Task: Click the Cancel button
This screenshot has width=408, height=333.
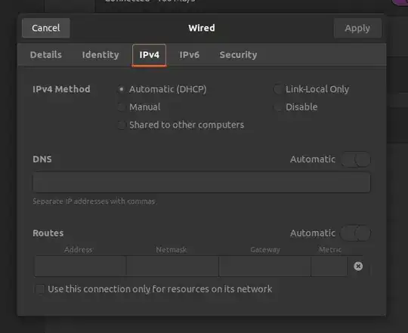Action: (x=46, y=28)
